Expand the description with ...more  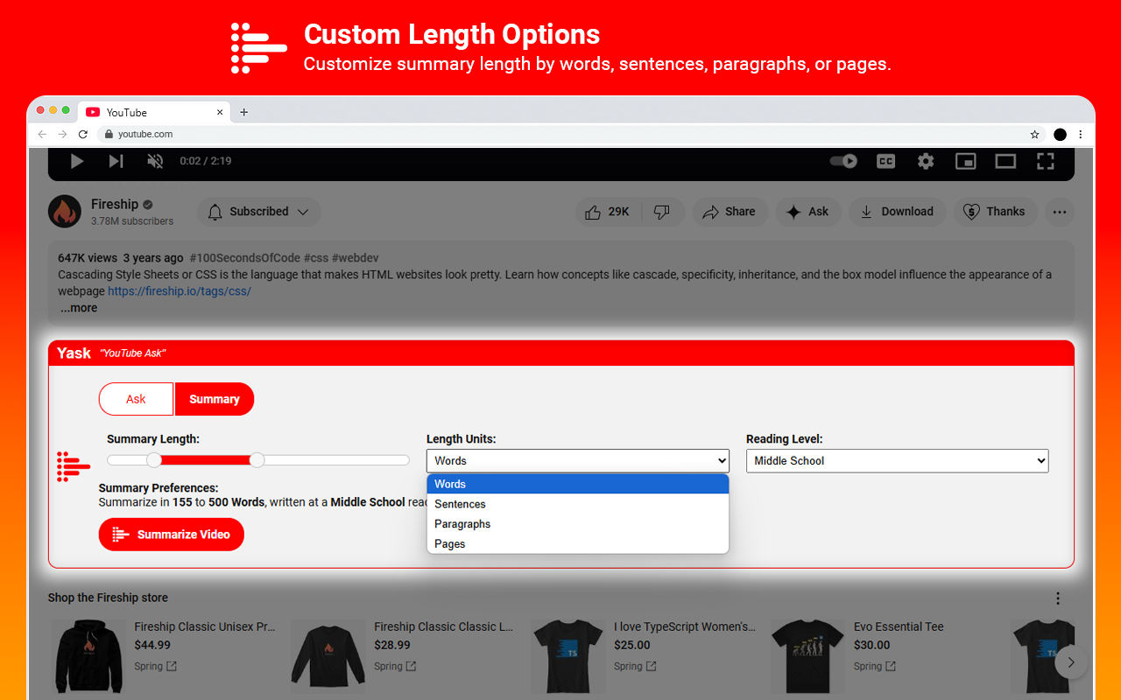[79, 308]
